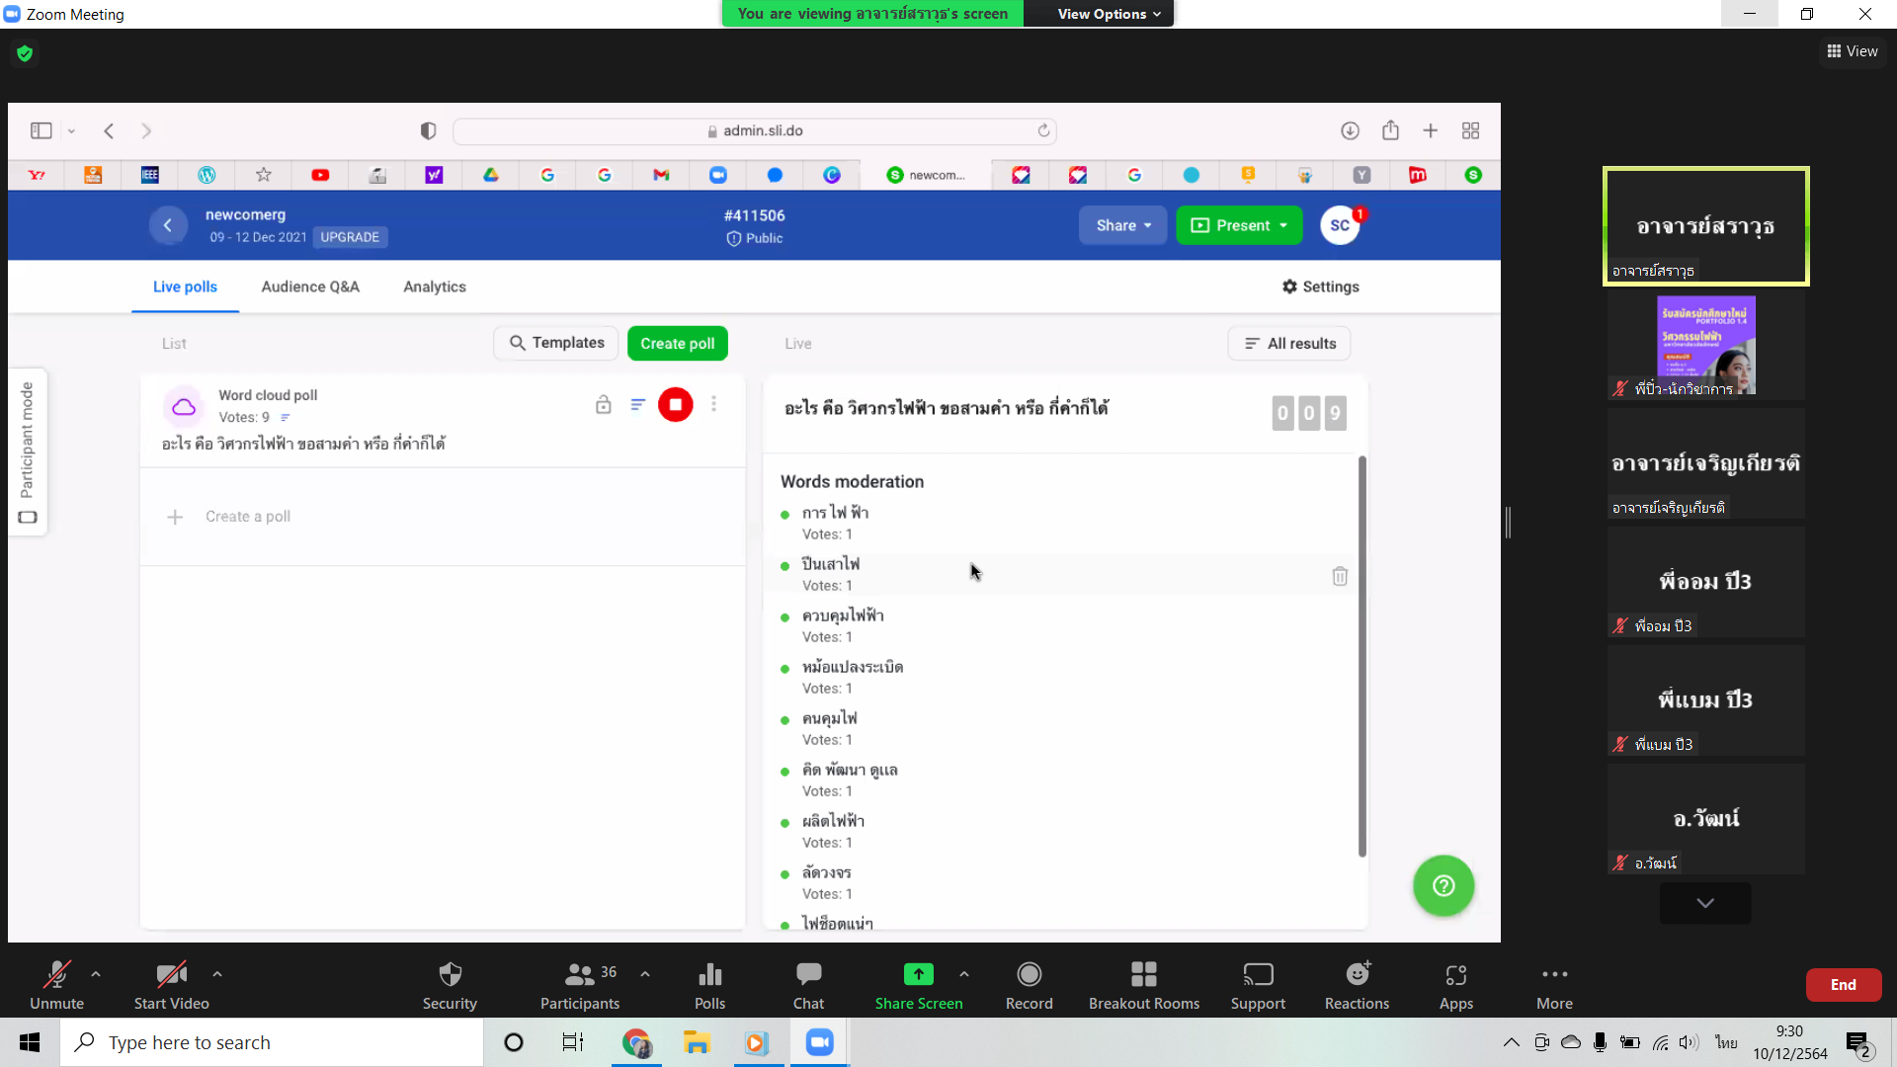Screen dimensions: 1897x1067
Task: Expand the View Options dropdown
Action: [1108, 14]
